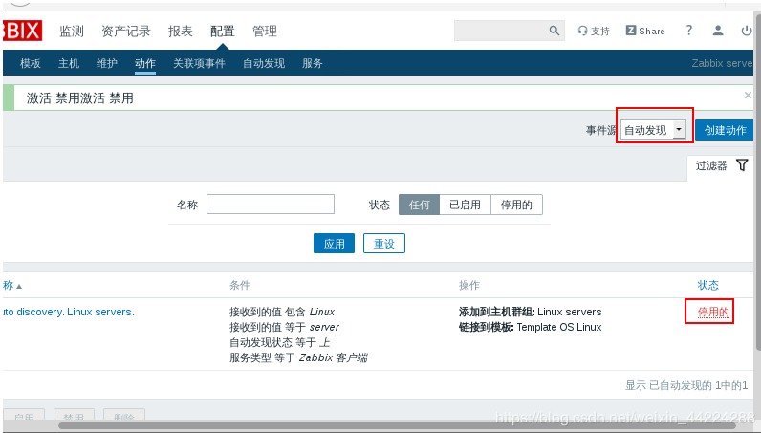Switch to the 维护 submenu
This screenshot has height=433, width=761.
pos(107,63)
